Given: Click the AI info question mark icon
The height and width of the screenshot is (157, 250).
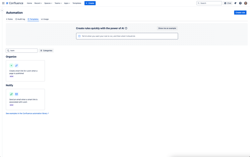Looking at the screenshot, I should coord(126,28).
